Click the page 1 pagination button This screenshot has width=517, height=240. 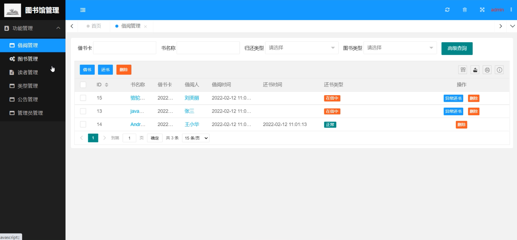(93, 138)
